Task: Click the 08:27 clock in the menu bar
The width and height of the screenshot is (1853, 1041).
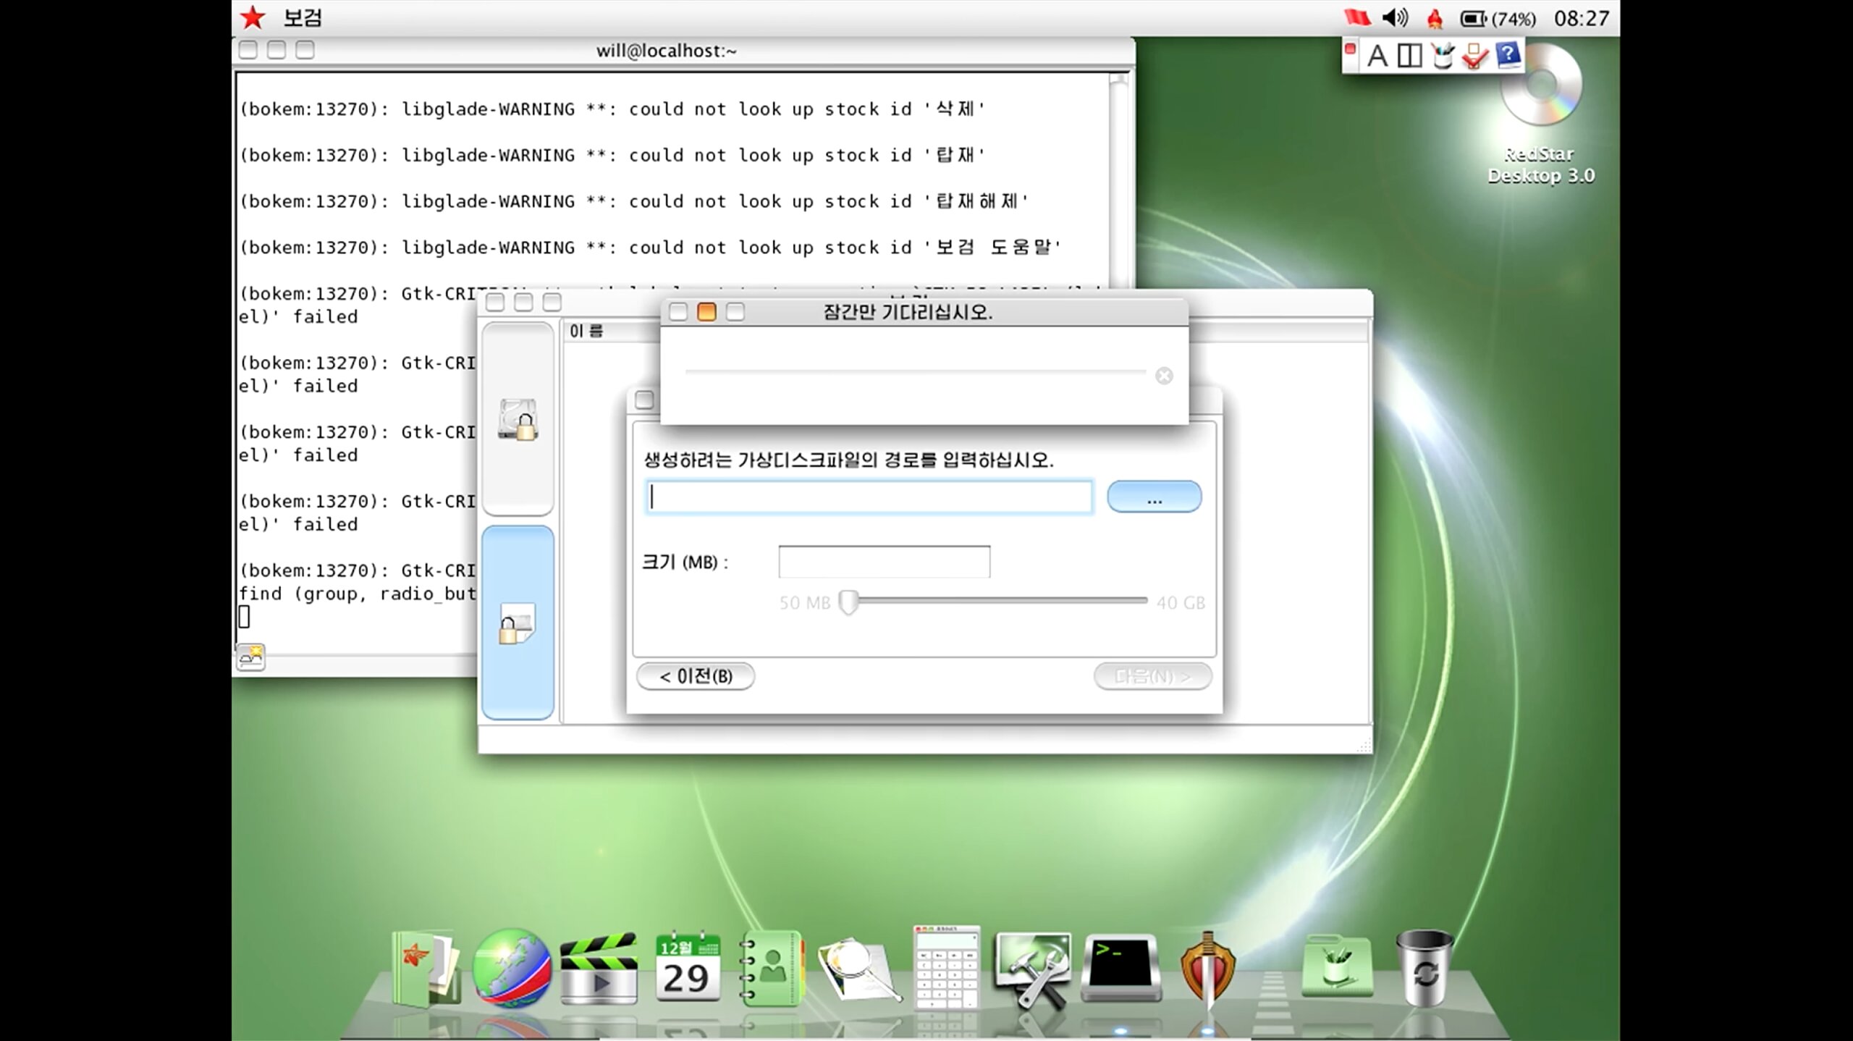Action: click(x=1581, y=18)
